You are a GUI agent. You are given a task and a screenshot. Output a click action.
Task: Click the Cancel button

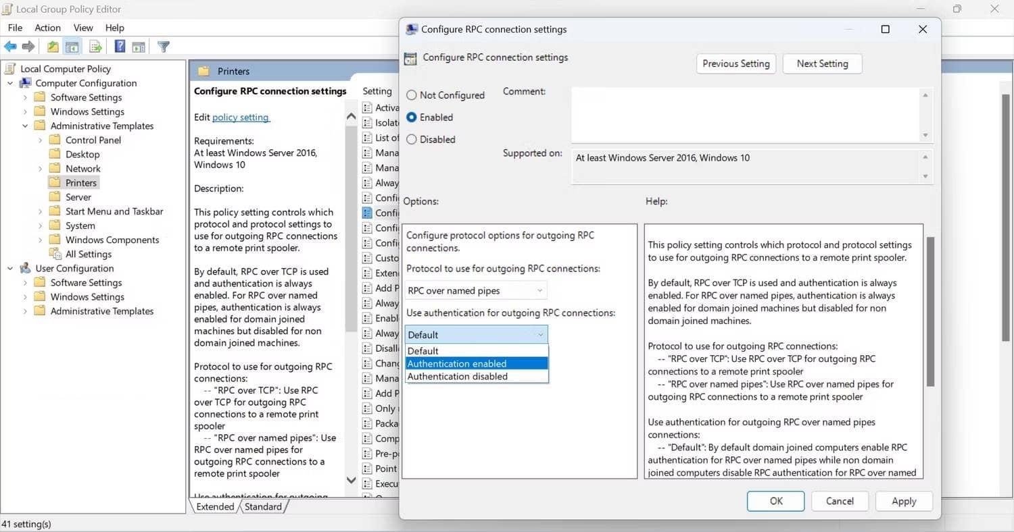click(840, 501)
